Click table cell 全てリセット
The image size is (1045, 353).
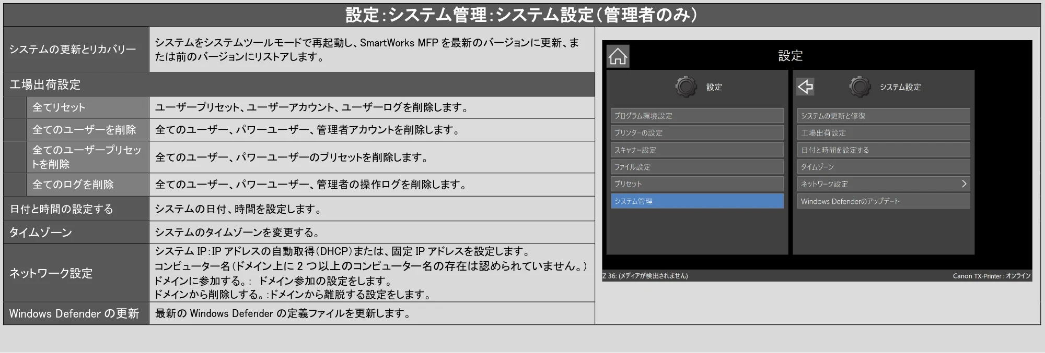tap(88, 107)
